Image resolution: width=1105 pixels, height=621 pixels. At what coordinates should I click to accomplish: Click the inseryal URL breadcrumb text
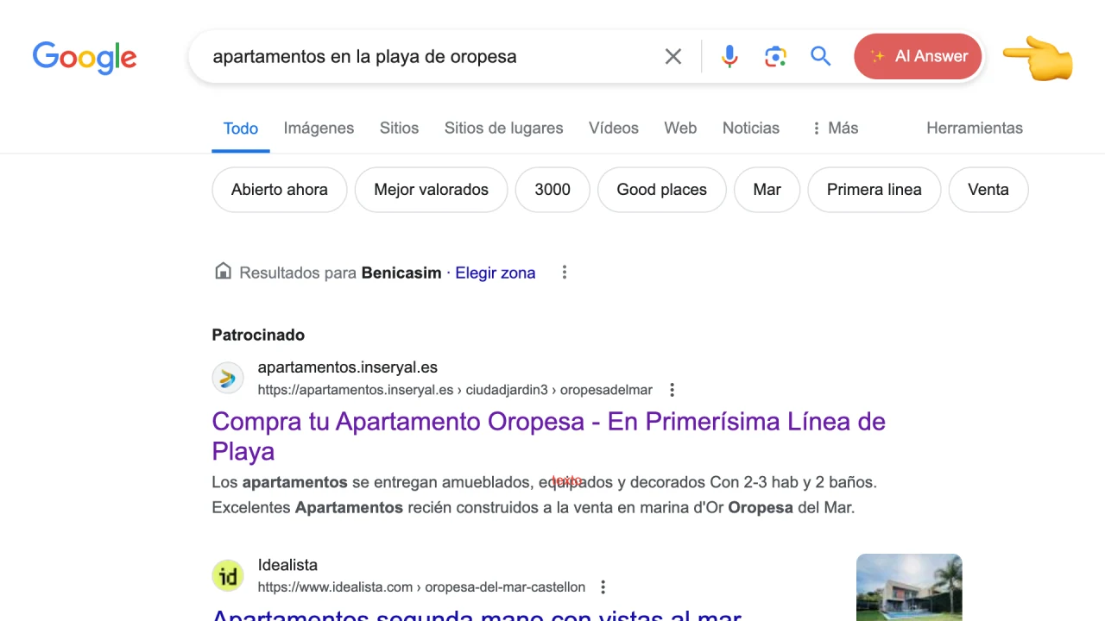(455, 390)
